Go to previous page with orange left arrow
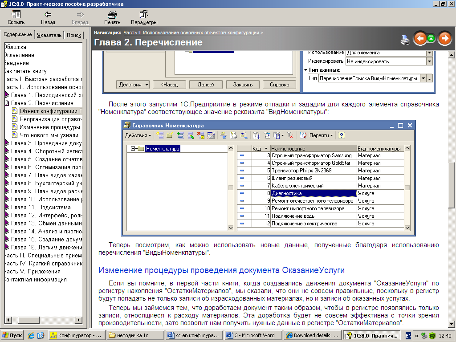This screenshot has height=342, width=456. (419, 39)
